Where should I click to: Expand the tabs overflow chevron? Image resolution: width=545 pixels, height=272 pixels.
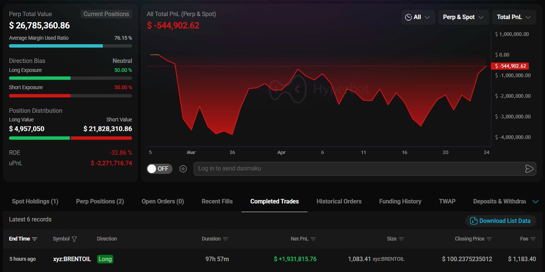[x=535, y=202]
